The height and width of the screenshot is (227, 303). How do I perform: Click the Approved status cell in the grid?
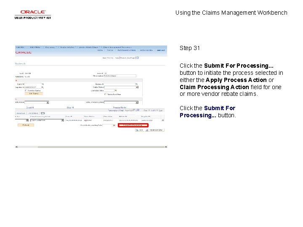pyautogui.click(x=88, y=120)
